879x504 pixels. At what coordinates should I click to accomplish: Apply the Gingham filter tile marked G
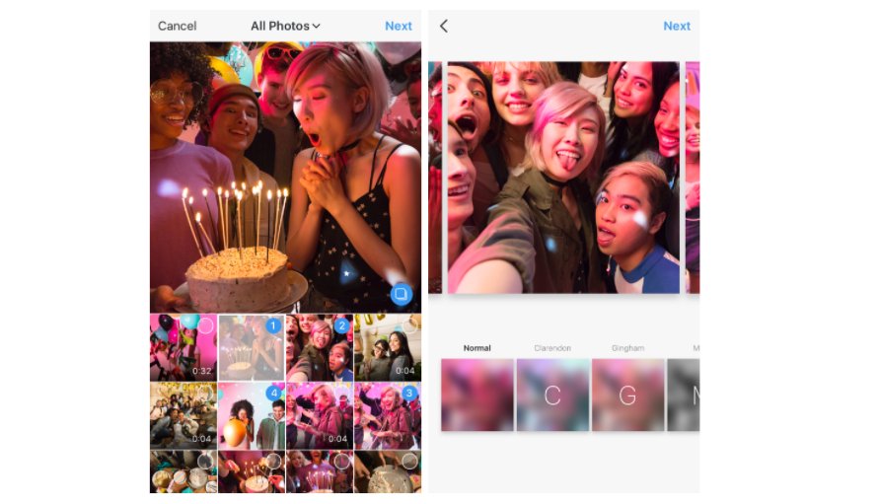click(x=627, y=396)
